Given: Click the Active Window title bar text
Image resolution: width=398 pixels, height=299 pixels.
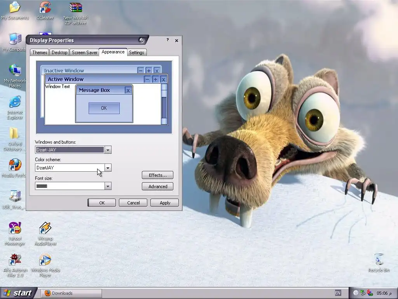Looking at the screenshot, I should click(x=66, y=79).
